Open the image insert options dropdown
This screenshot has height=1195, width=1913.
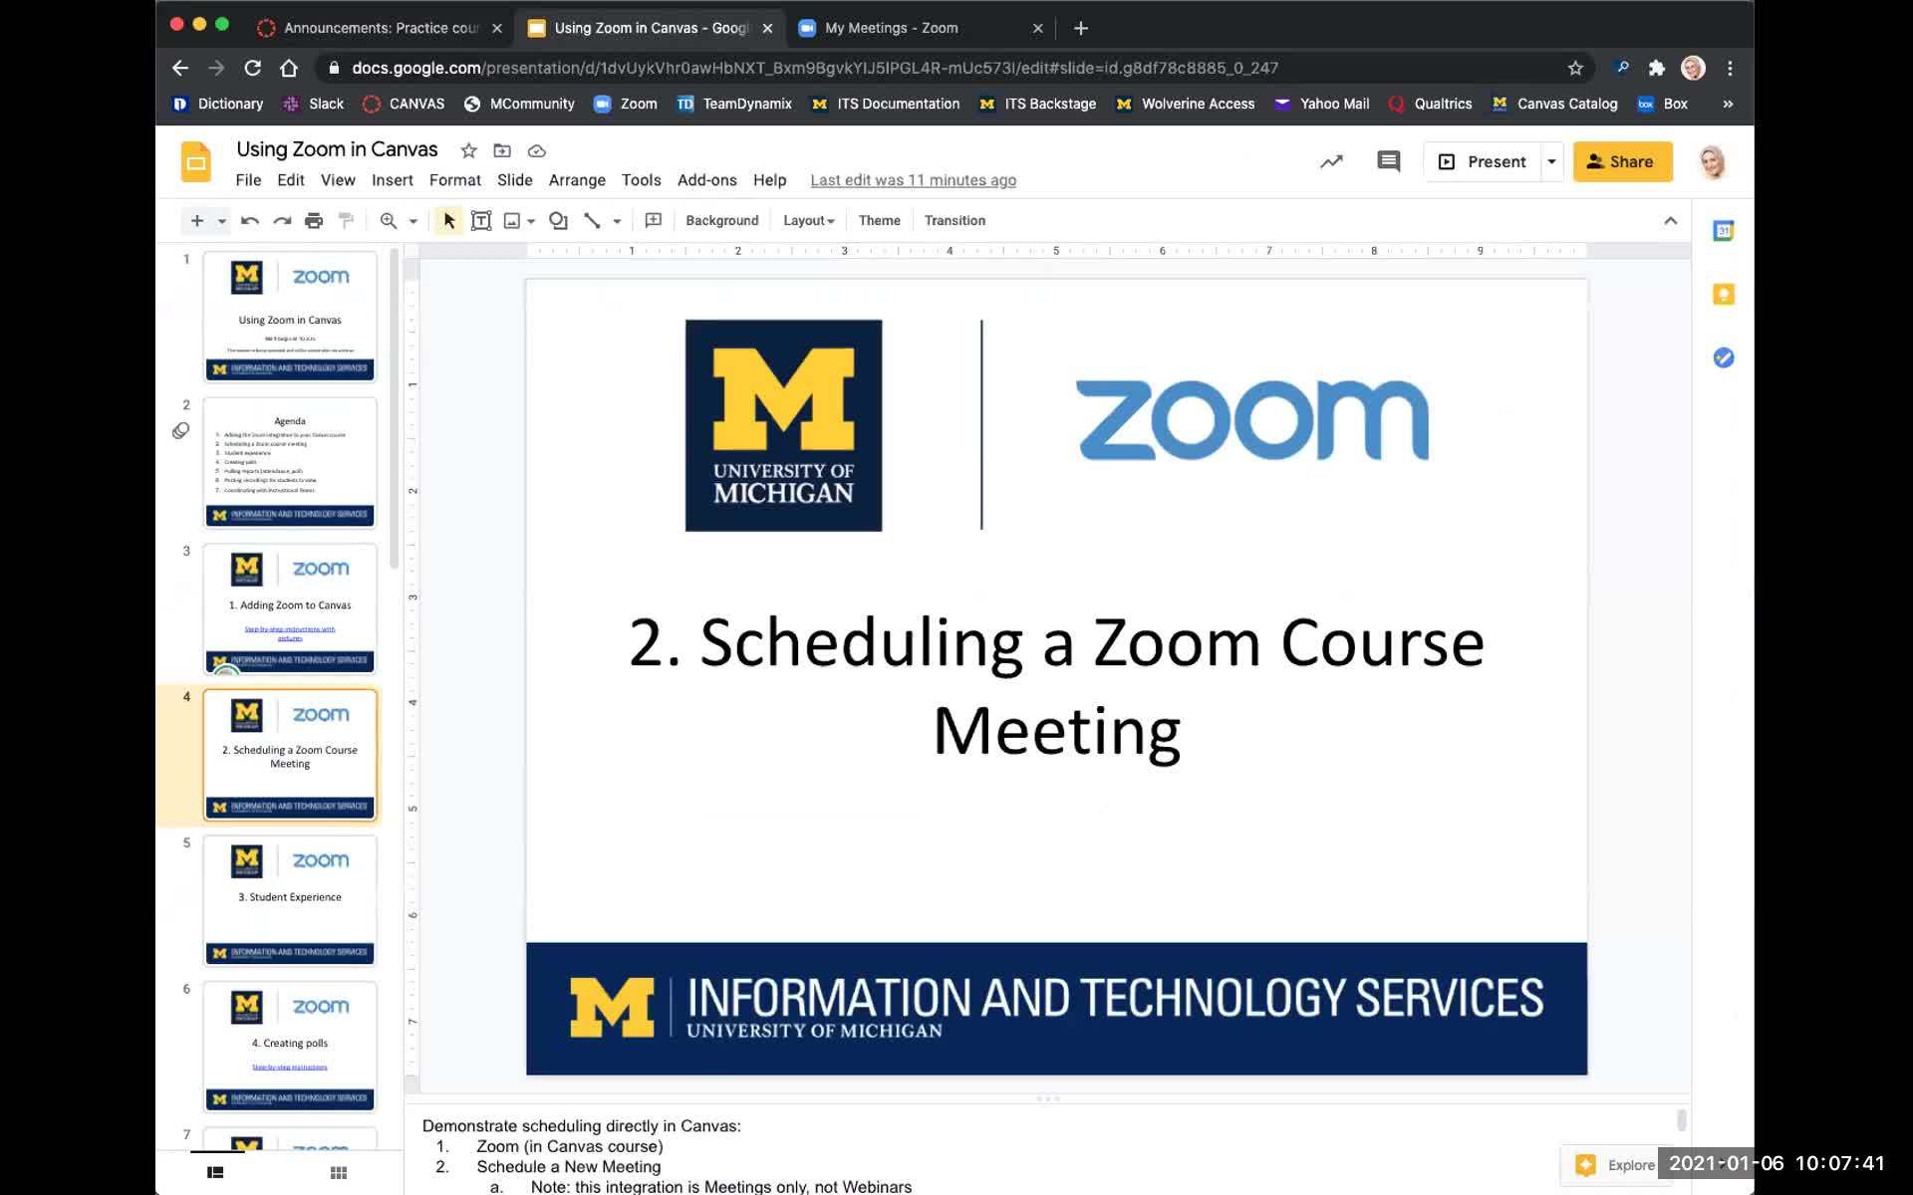coord(531,221)
